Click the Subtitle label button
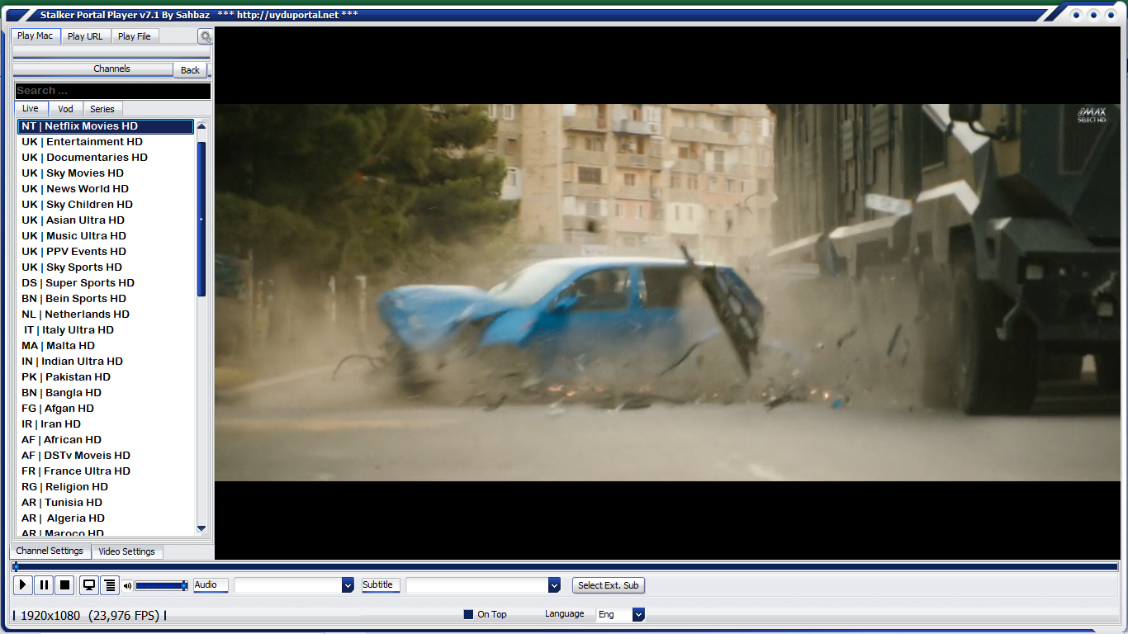This screenshot has width=1128, height=634. pyautogui.click(x=381, y=584)
